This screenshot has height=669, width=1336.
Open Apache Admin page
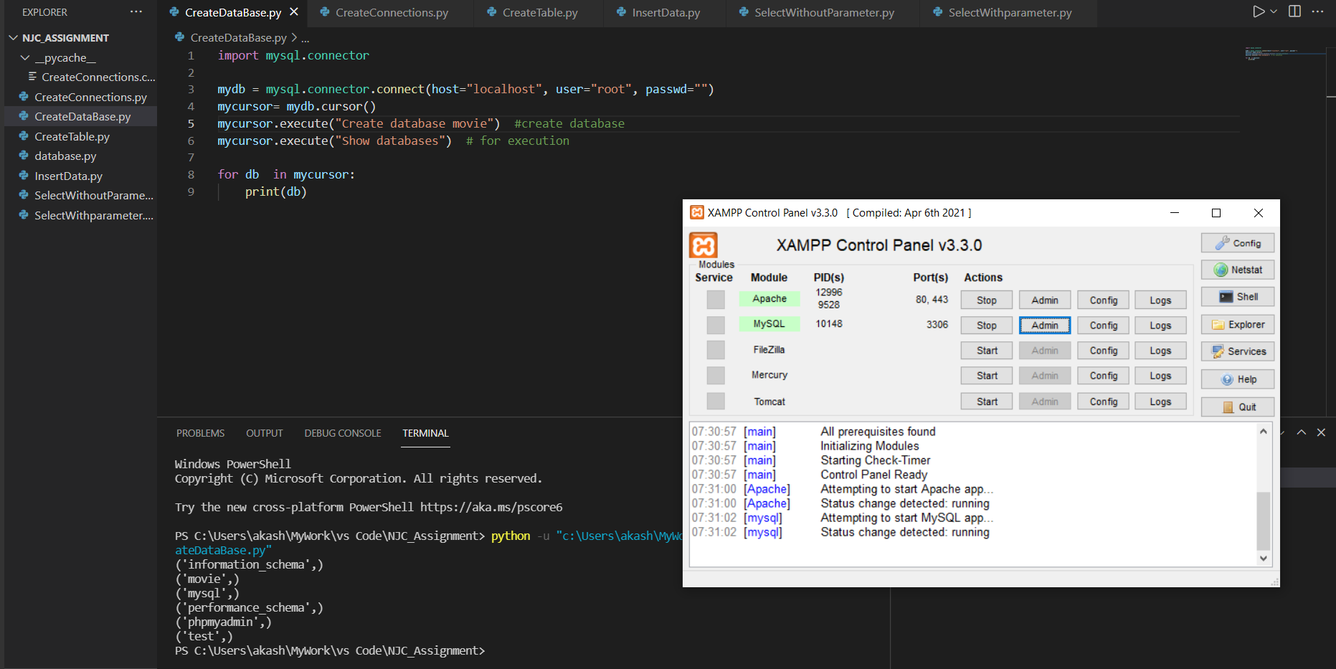click(1045, 300)
